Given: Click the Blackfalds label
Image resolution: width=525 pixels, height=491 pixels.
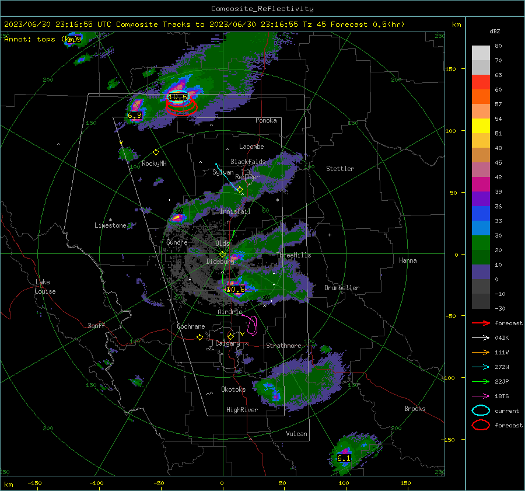Looking at the screenshot, I should (x=248, y=162).
